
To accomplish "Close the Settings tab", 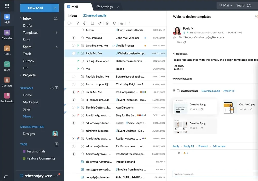I will [x=118, y=7].
